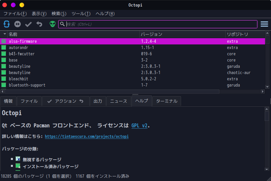Click the Octopi heading in help panel

pyautogui.click(x=12, y=113)
